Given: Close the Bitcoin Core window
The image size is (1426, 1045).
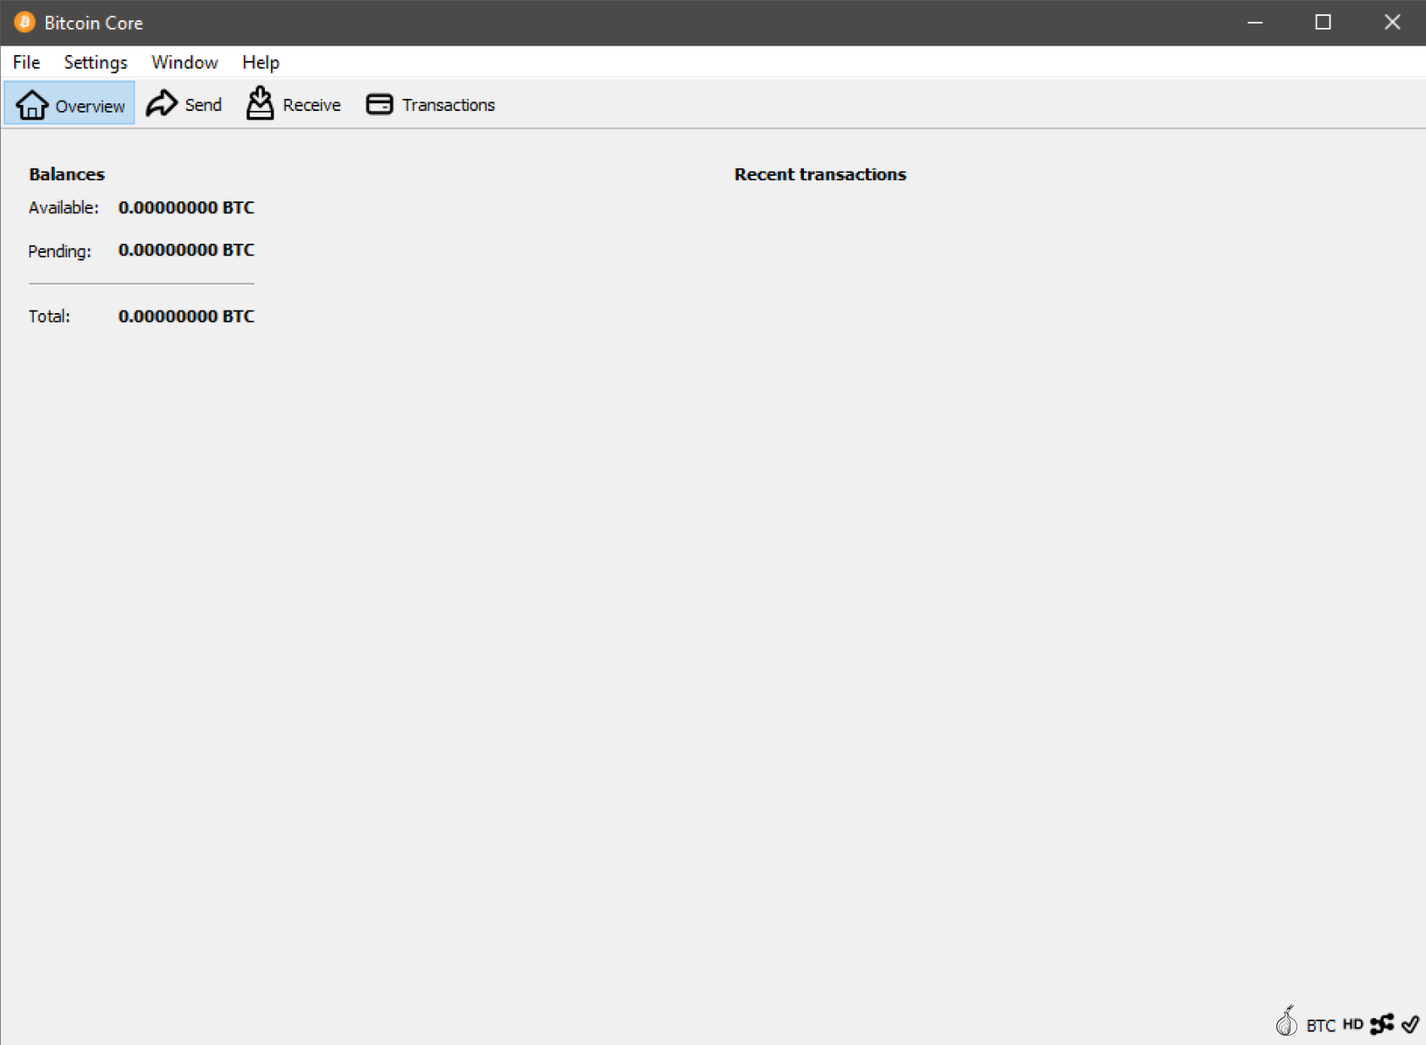Looking at the screenshot, I should 1392,23.
